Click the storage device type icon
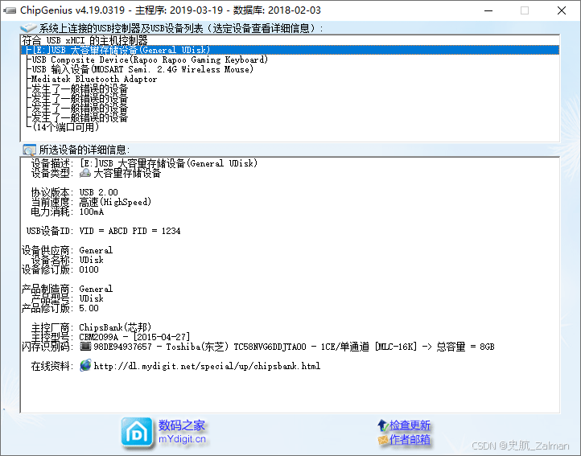The height and width of the screenshot is (456, 581). 85,173
